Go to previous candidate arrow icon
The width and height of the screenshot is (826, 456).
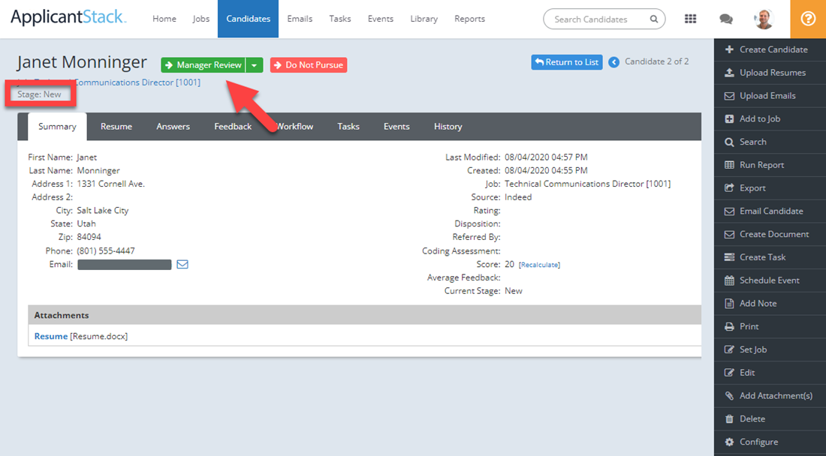tap(613, 62)
